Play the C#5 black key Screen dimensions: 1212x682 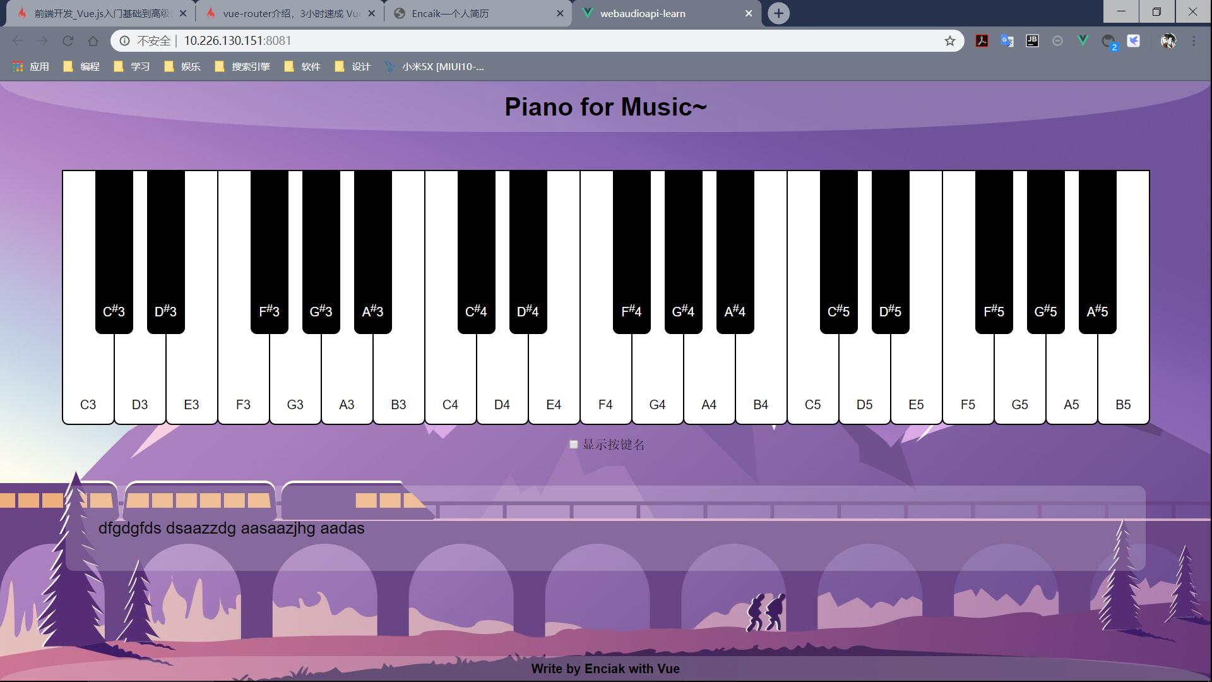click(x=838, y=253)
